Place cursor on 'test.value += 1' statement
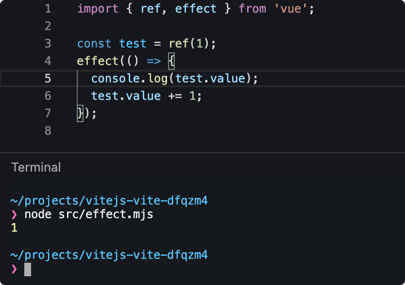Image resolution: width=405 pixels, height=285 pixels. [x=146, y=96]
